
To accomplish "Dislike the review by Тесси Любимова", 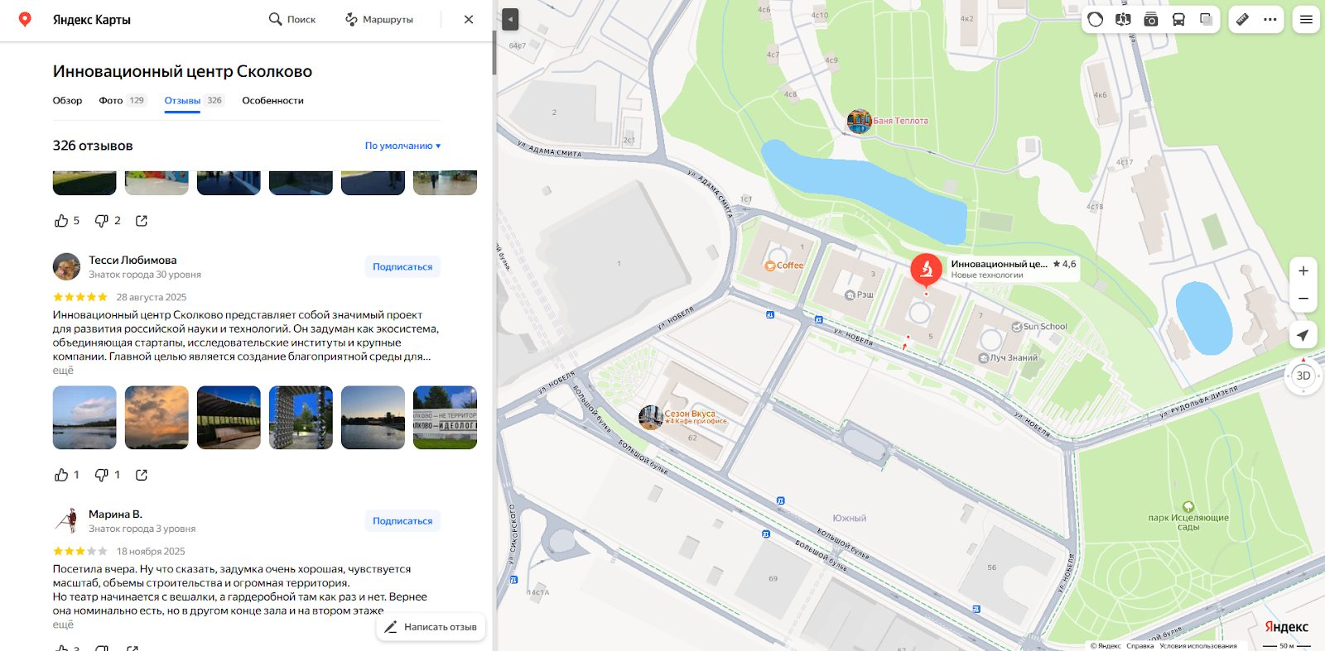I will pyautogui.click(x=102, y=475).
